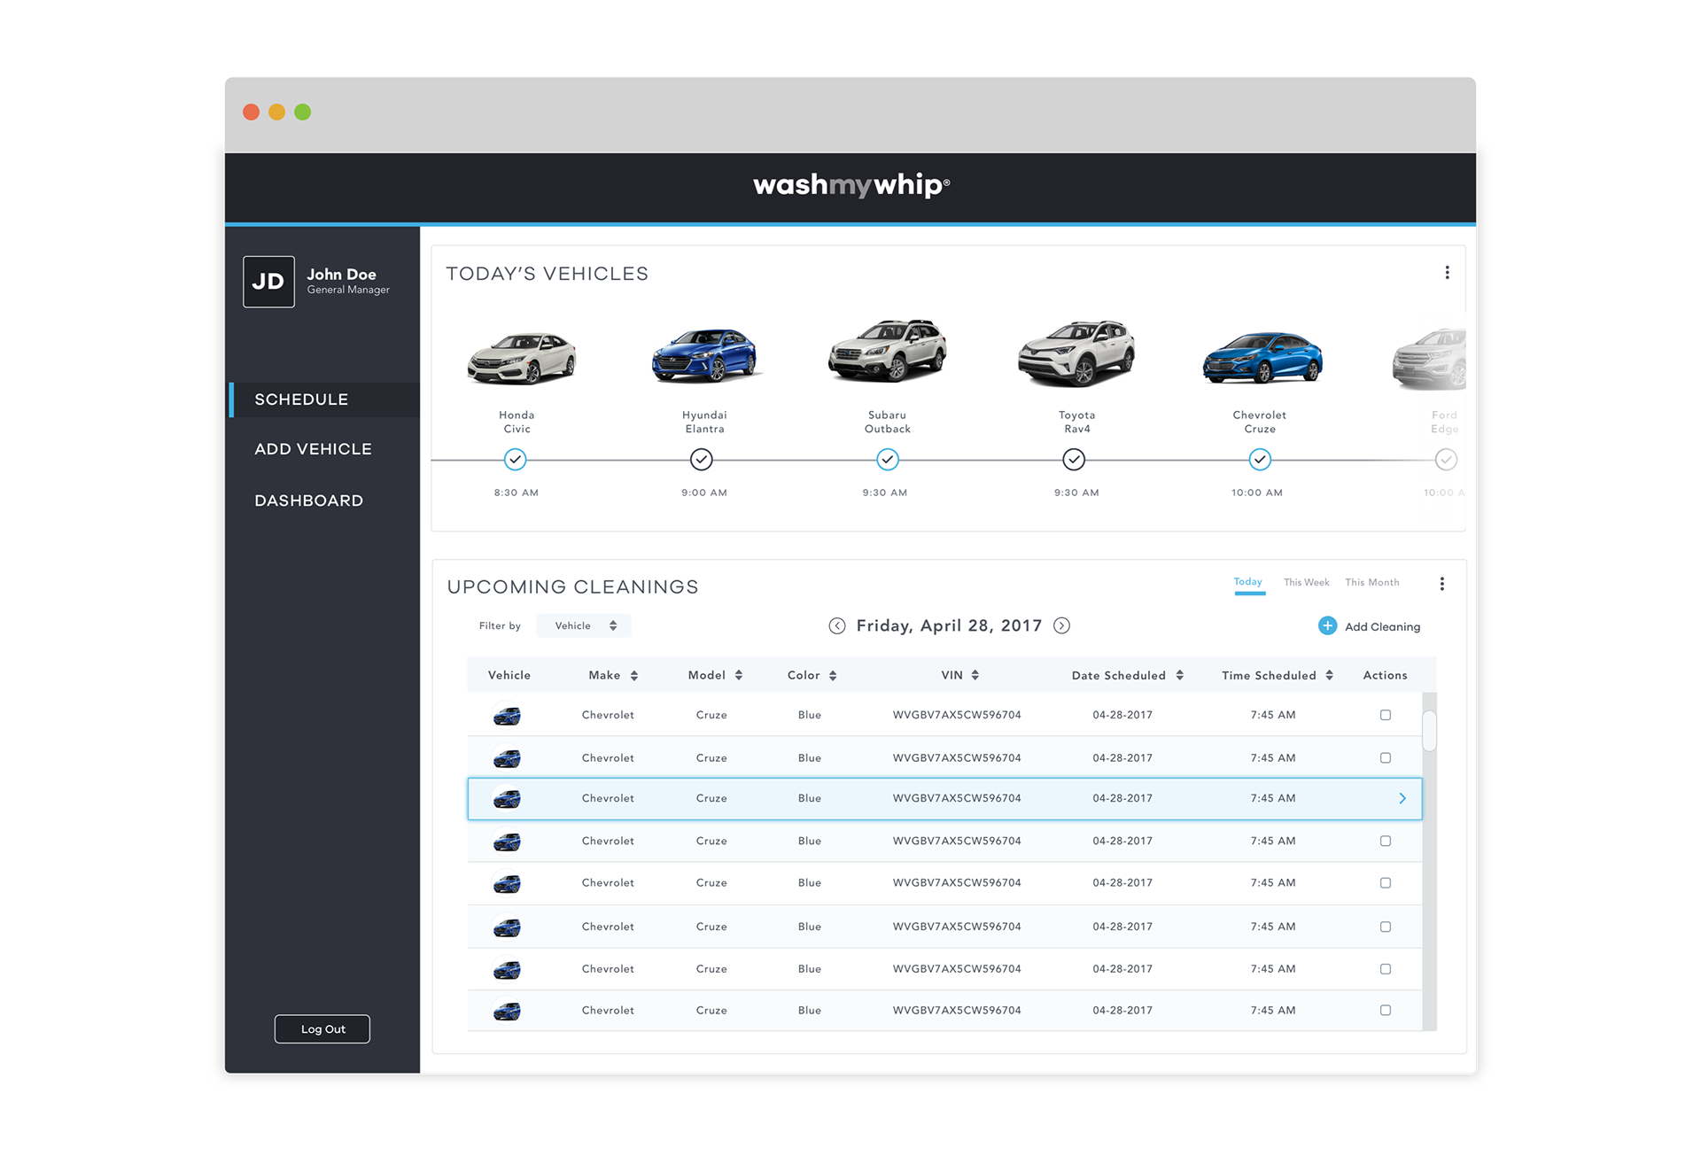Viewport: 1701px width, 1156px height.
Task: Click the table scrollbar thumb
Action: pyautogui.click(x=1429, y=731)
